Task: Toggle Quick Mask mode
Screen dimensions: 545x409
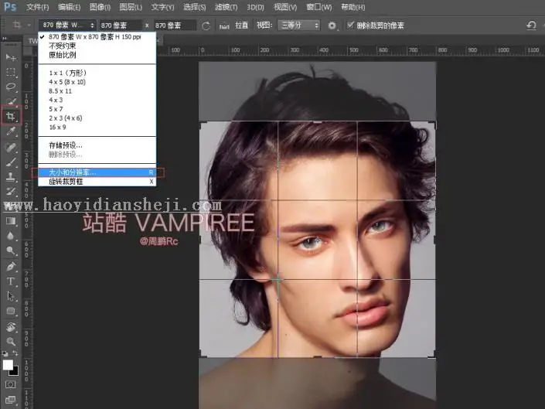Action: click(x=10, y=384)
